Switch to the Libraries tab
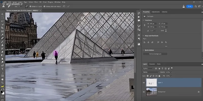 tap(164, 12)
